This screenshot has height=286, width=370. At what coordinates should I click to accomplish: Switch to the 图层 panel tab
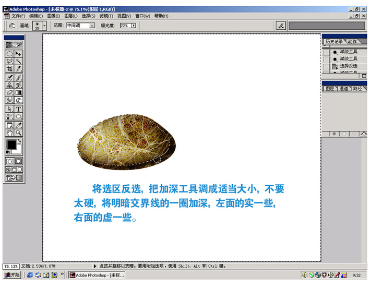(x=330, y=89)
